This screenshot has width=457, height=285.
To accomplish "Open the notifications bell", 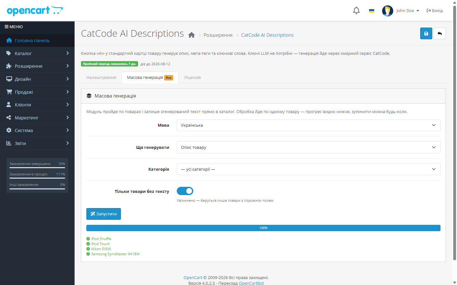I will pos(356,10).
